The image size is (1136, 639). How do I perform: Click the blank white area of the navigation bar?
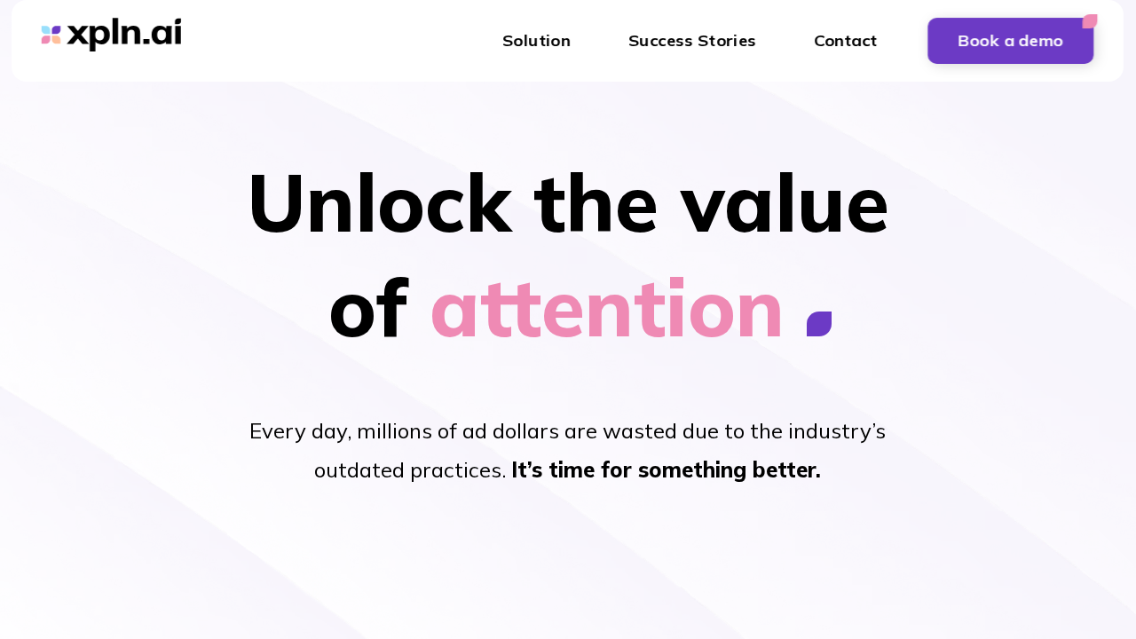pyautogui.click(x=337, y=41)
